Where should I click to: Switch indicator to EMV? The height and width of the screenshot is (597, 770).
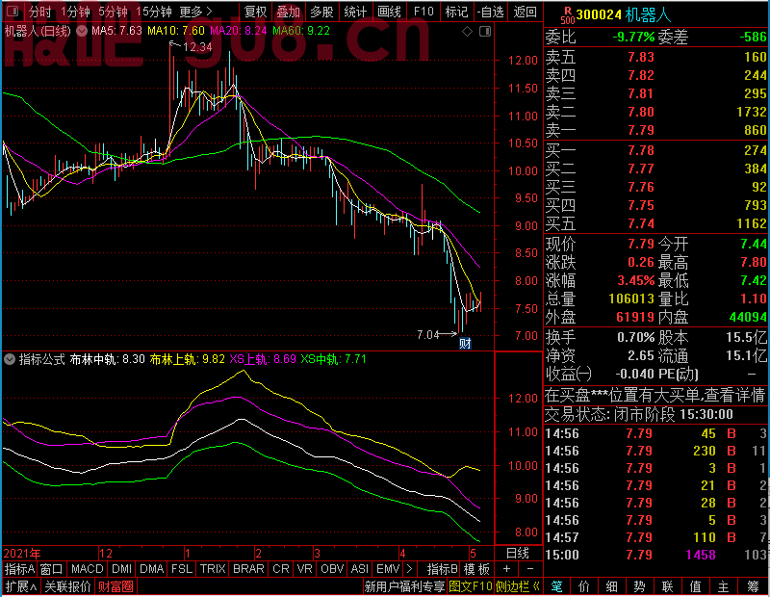click(388, 569)
